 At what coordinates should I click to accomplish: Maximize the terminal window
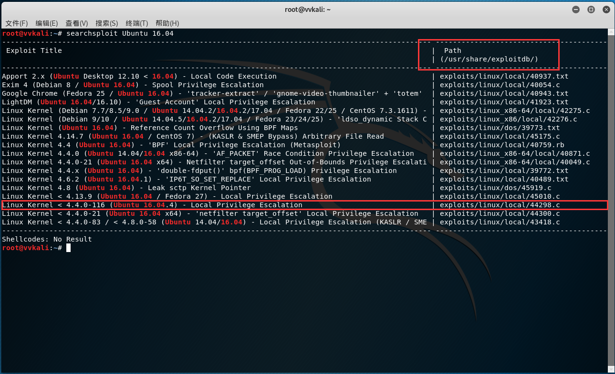(591, 10)
